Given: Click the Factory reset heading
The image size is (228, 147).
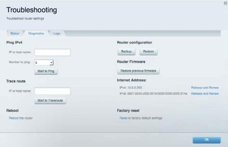Looking at the screenshot, I should [x=128, y=111].
